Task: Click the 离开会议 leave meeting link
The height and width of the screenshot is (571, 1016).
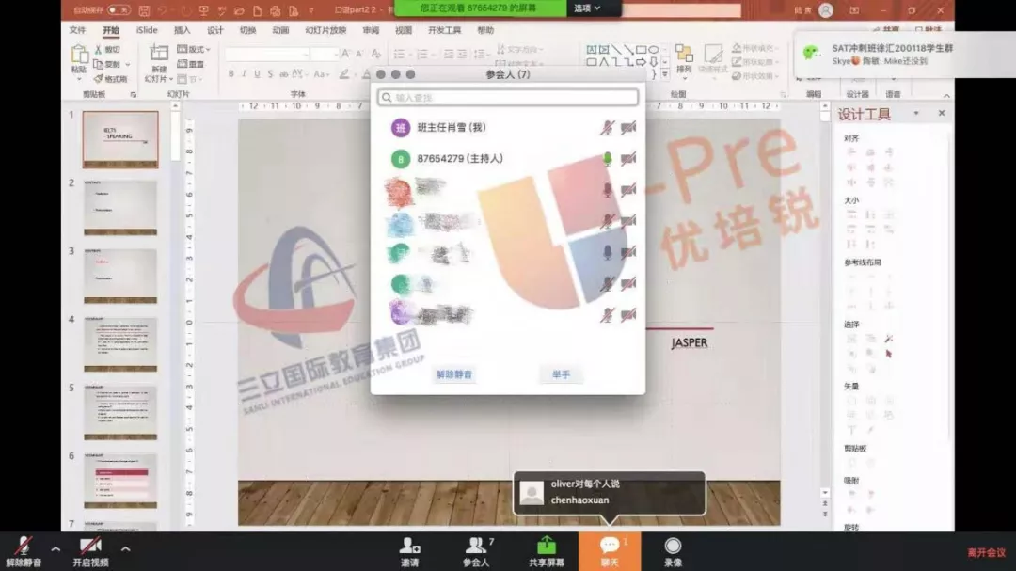Action: pyautogui.click(x=986, y=552)
